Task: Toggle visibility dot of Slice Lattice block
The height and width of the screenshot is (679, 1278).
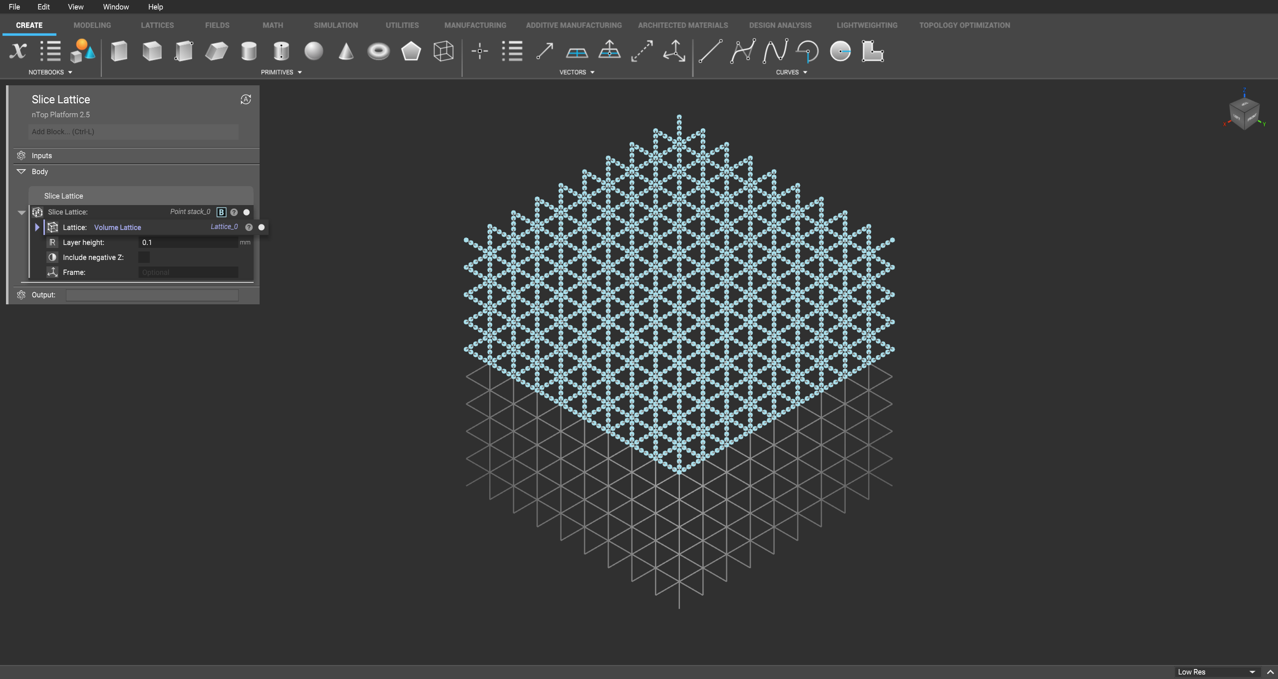Action: (x=246, y=212)
